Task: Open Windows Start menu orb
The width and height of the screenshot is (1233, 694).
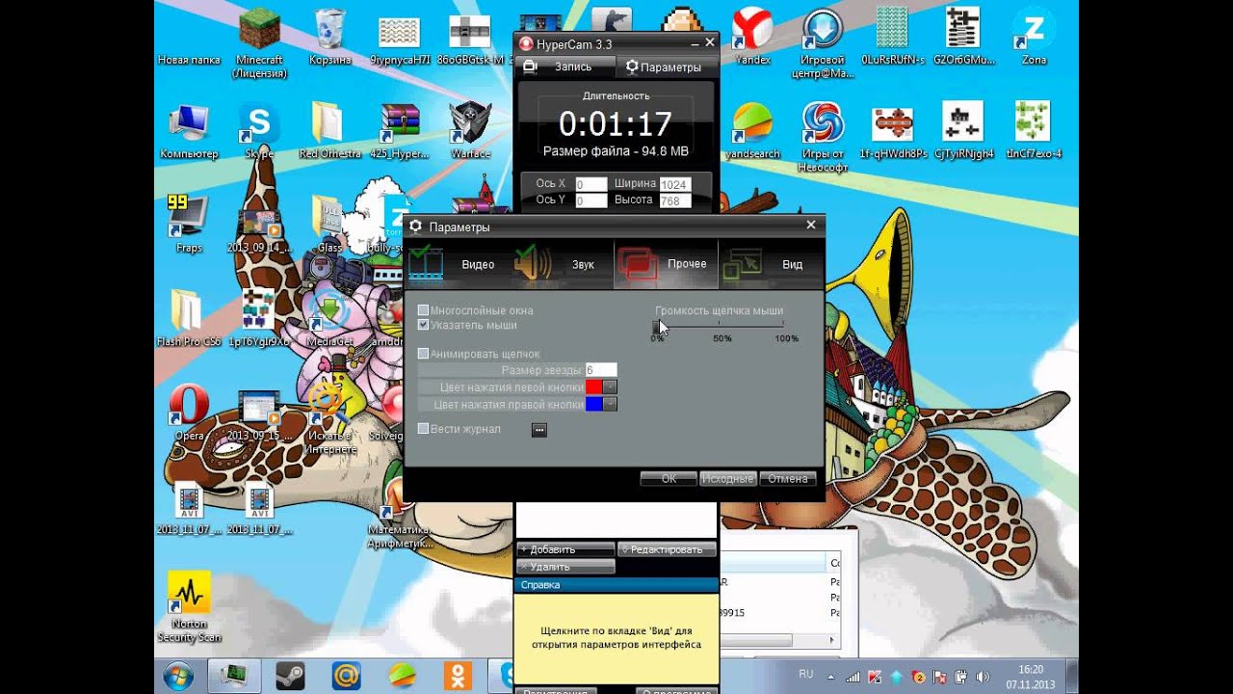Action: [x=178, y=676]
